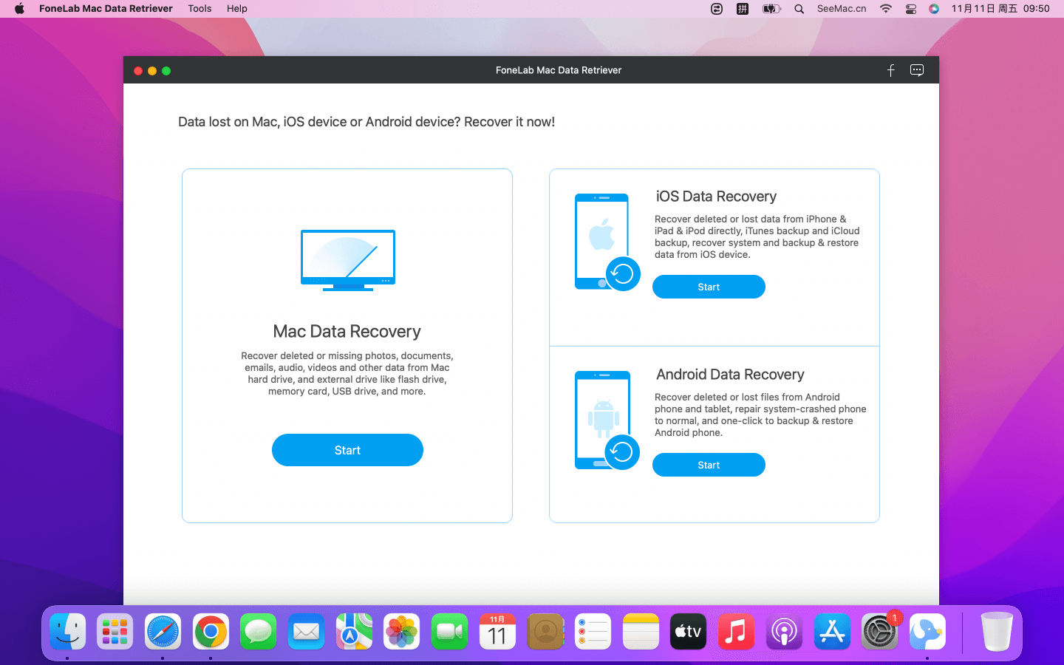1064x665 pixels.
Task: Click the Facebook icon in title bar
Action: (x=890, y=70)
